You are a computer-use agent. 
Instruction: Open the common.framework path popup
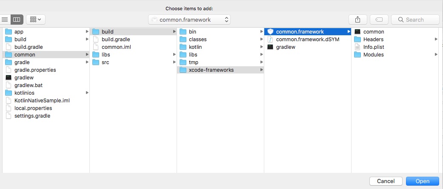[x=189, y=20]
